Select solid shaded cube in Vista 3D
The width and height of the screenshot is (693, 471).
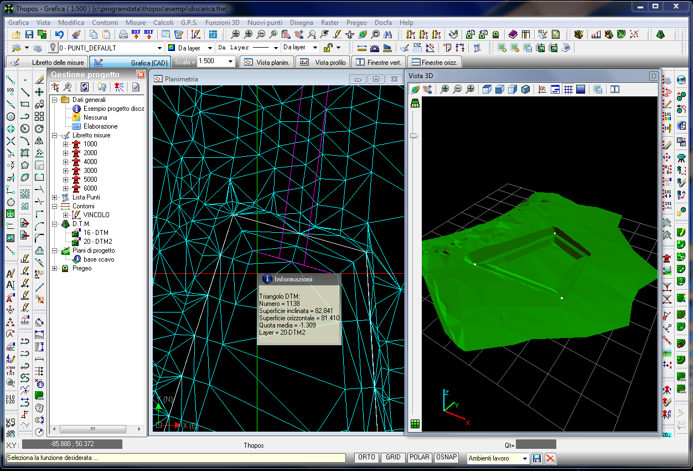pos(525,89)
